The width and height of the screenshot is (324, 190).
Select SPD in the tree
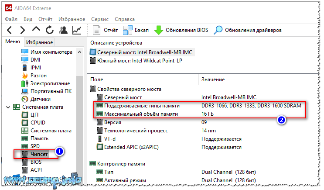[31, 146]
